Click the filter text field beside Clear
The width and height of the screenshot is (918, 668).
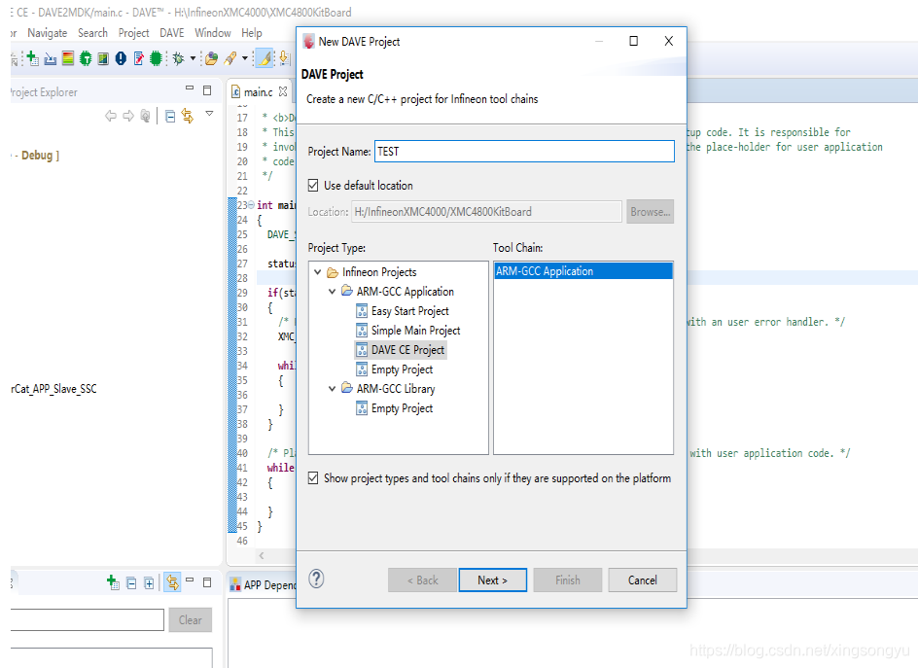88,620
